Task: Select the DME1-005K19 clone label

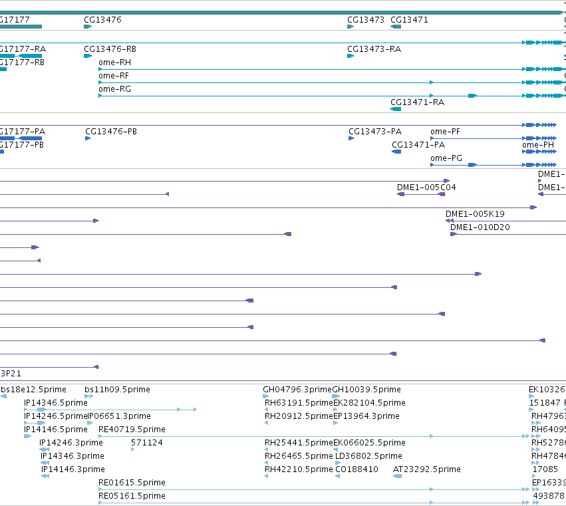Action: [x=475, y=214]
